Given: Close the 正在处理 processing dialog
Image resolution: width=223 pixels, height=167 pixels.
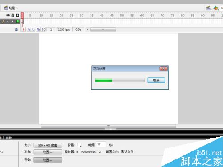Looking at the screenshot, I should pos(163,69).
